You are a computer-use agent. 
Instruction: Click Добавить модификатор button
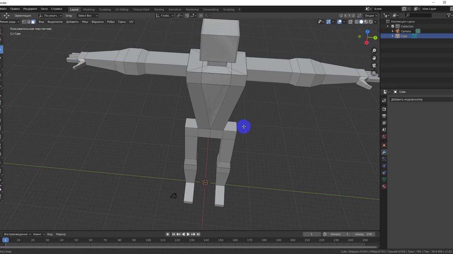[x=407, y=99]
